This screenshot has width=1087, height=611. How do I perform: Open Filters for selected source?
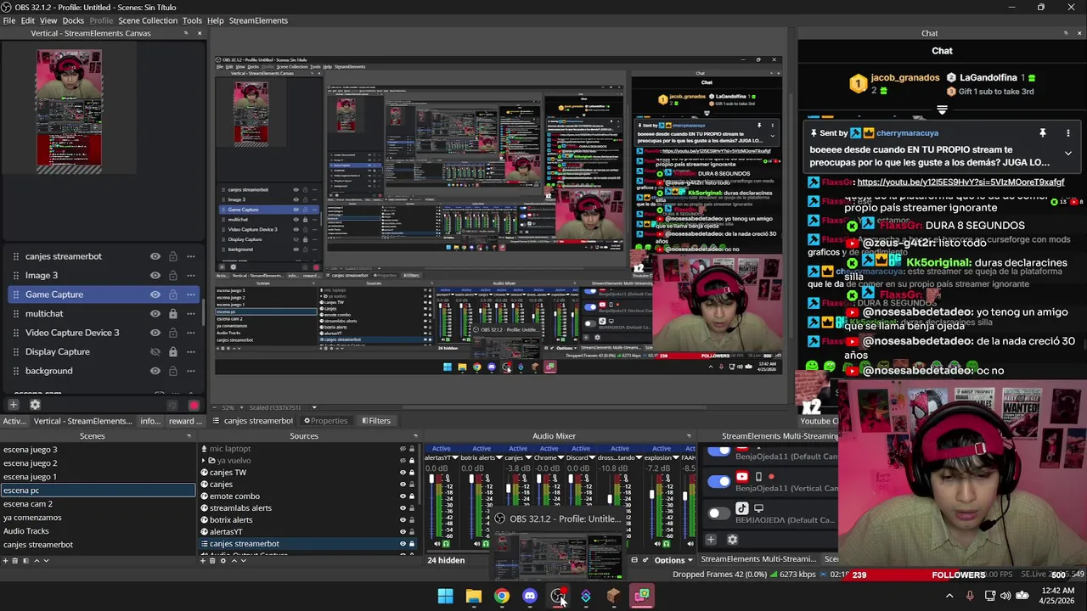(x=376, y=421)
